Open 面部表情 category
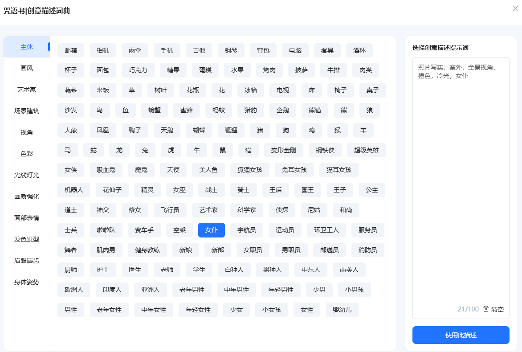 (27, 218)
